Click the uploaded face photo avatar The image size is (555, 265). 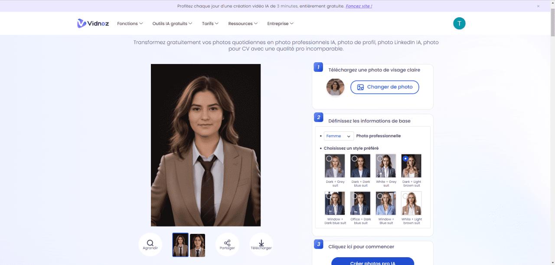point(335,87)
